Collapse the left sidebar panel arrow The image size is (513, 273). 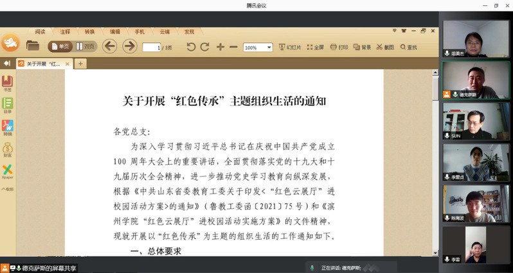tap(7, 63)
